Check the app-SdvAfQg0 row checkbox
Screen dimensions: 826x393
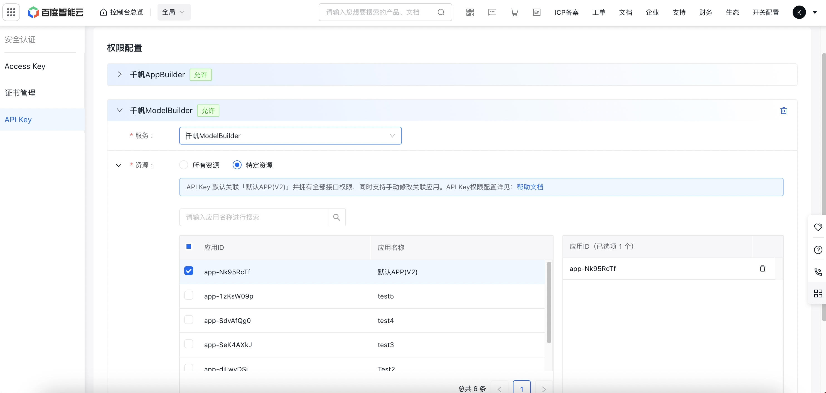(188, 319)
